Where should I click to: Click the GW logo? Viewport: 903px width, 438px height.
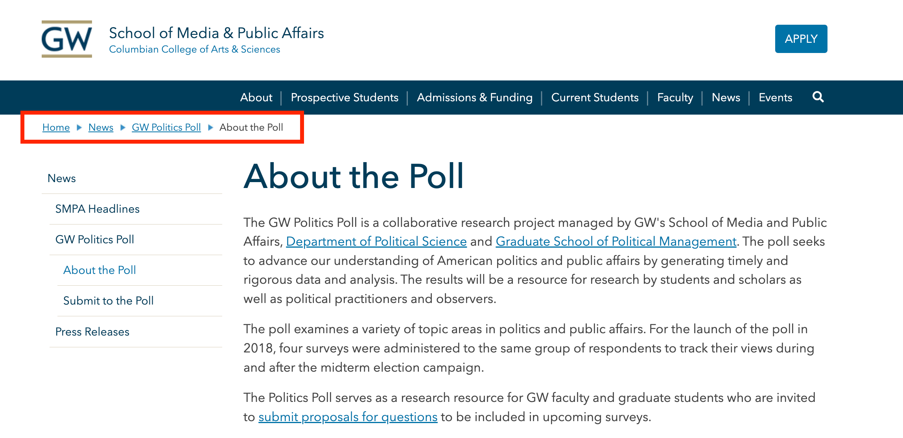[x=67, y=39]
